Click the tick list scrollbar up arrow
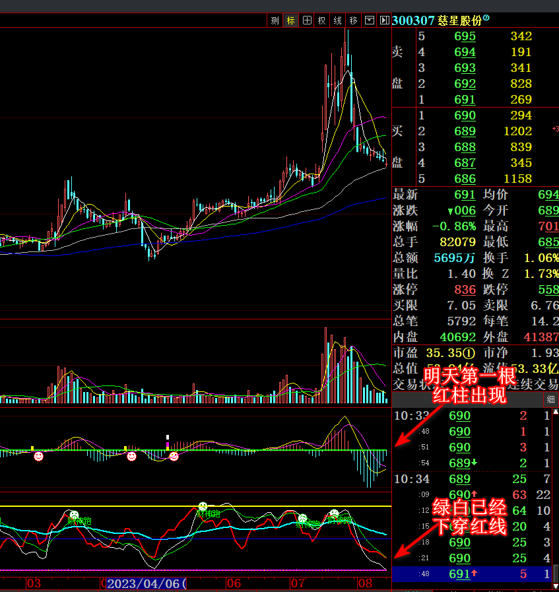Viewport: 559px width, 592px height. click(x=556, y=412)
